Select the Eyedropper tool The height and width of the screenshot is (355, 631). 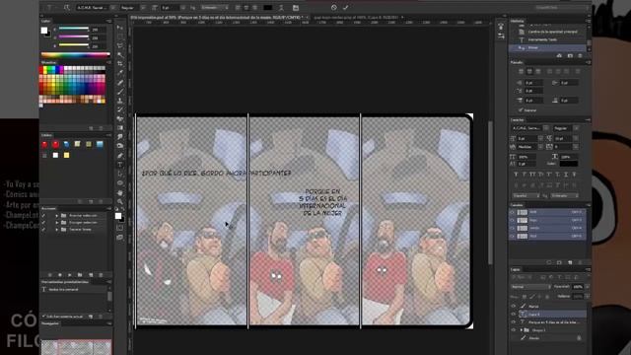[x=120, y=73]
